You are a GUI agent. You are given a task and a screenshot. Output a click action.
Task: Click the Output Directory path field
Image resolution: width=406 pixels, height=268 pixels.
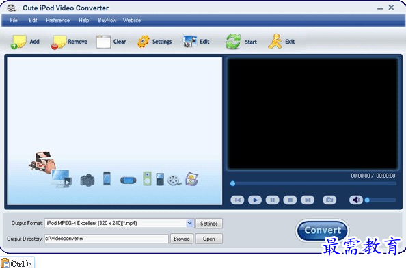click(x=107, y=239)
